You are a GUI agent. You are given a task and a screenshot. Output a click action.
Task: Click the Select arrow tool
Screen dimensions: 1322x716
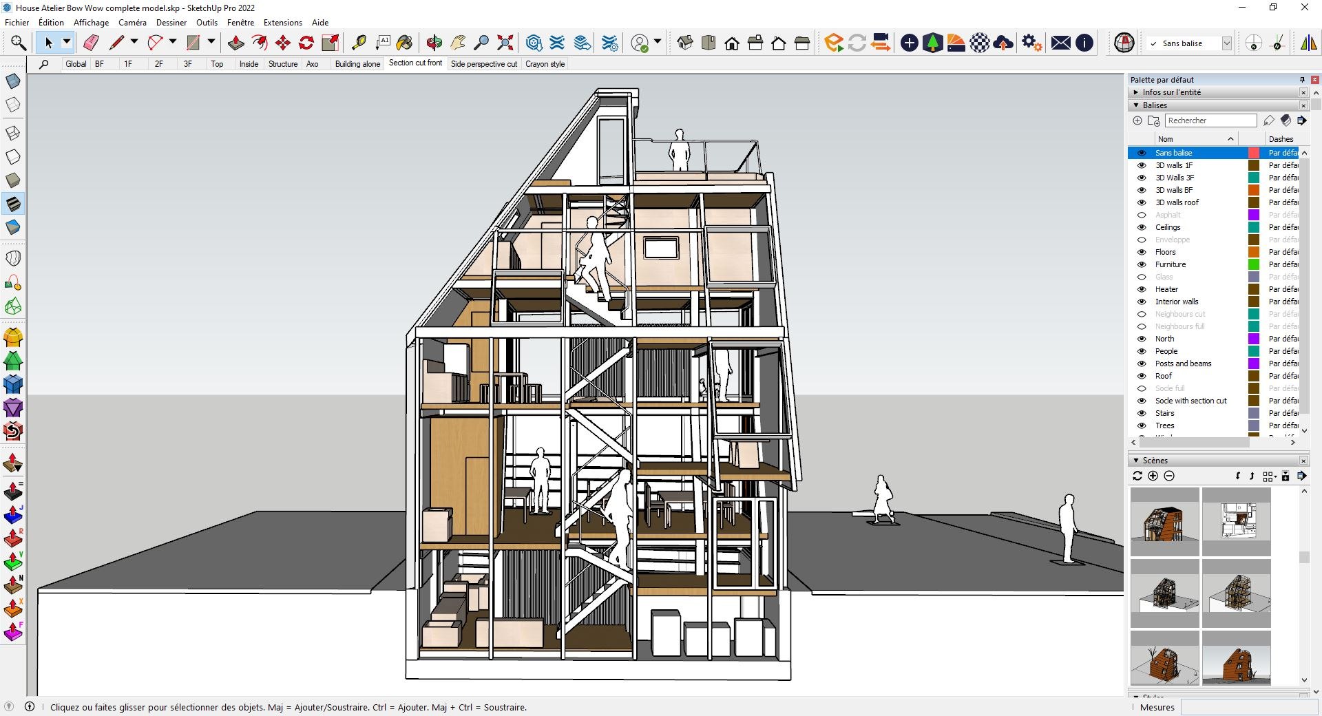(x=49, y=43)
